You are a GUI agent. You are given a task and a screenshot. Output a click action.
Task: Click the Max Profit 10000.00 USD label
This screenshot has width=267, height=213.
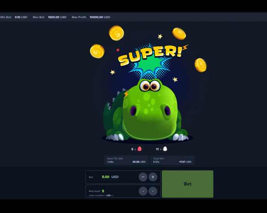point(91,17)
